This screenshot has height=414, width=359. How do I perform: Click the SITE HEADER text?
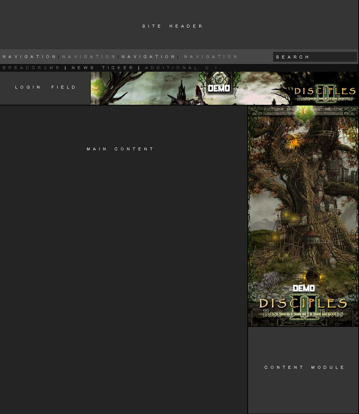[172, 26]
